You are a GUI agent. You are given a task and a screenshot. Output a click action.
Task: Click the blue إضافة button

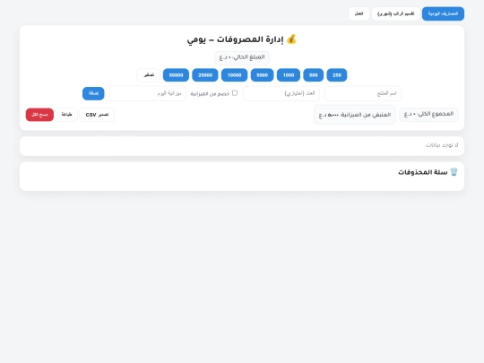93,93
